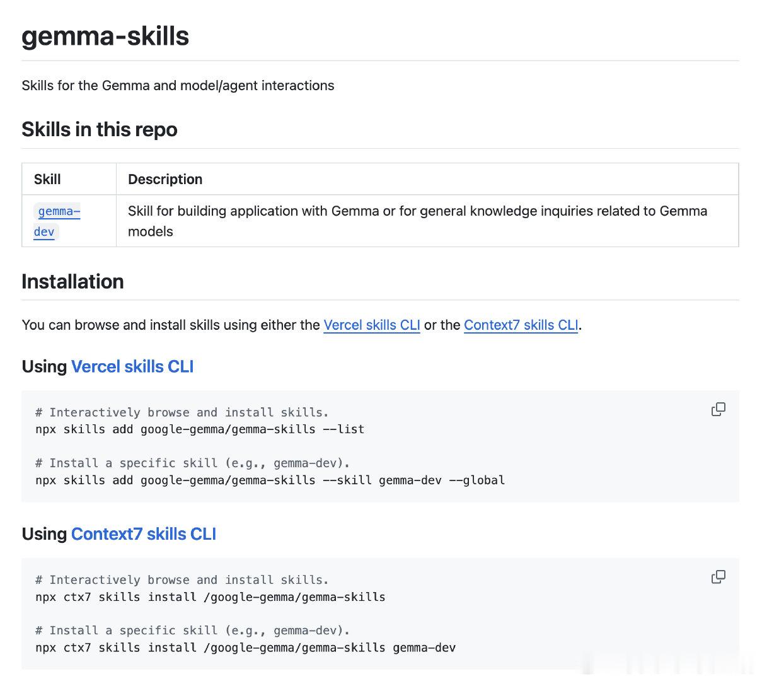Click the 'npx ctx7 skills install ... gemma-dev' command line

[x=246, y=648]
